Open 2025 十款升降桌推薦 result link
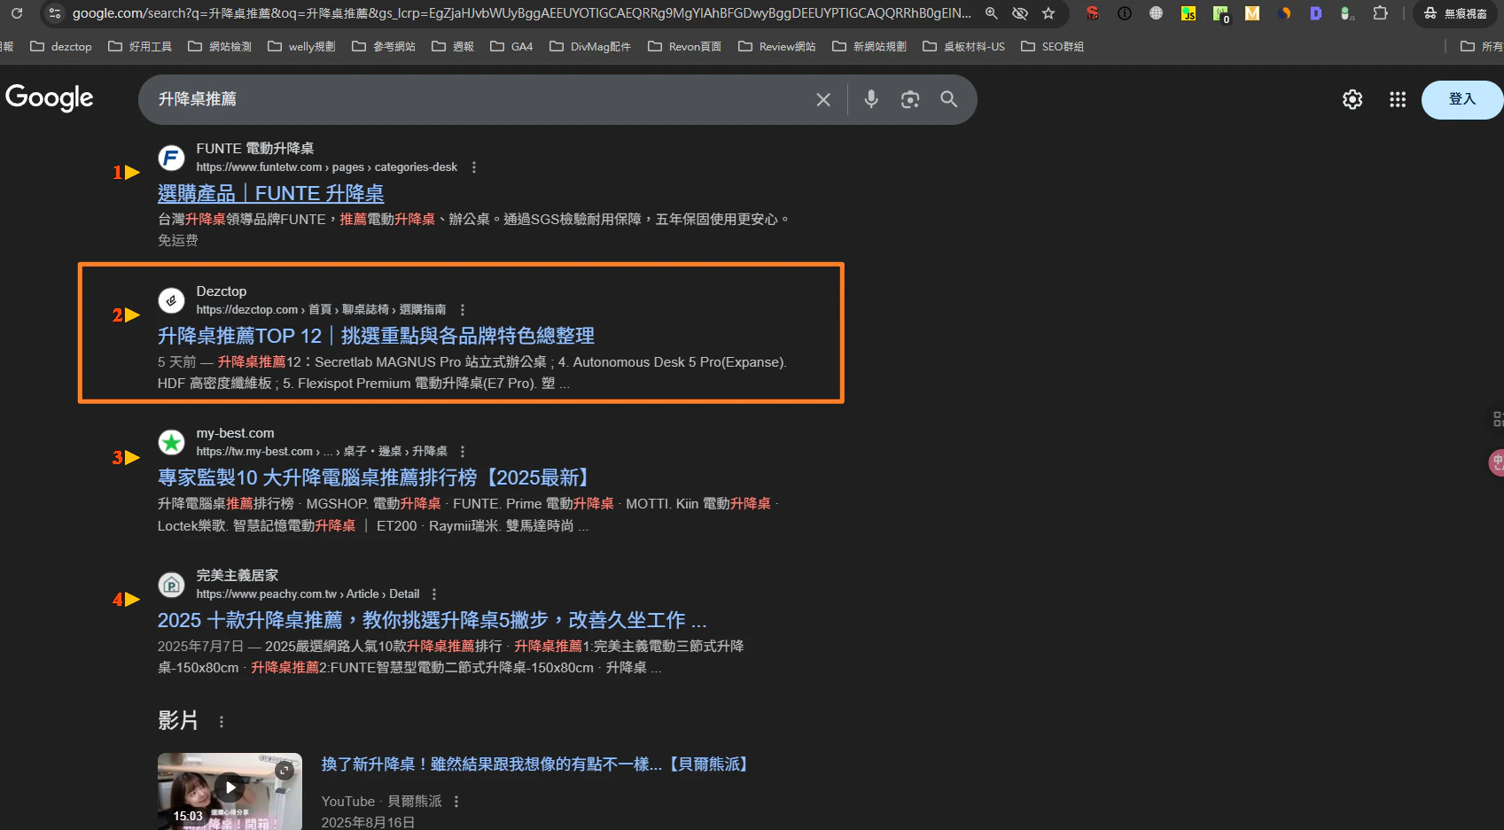Screen dimensions: 1504x830 (432, 620)
